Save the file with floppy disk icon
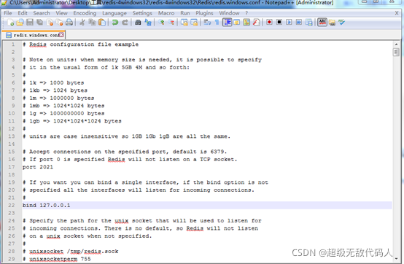The image size is (404, 264). (30, 23)
